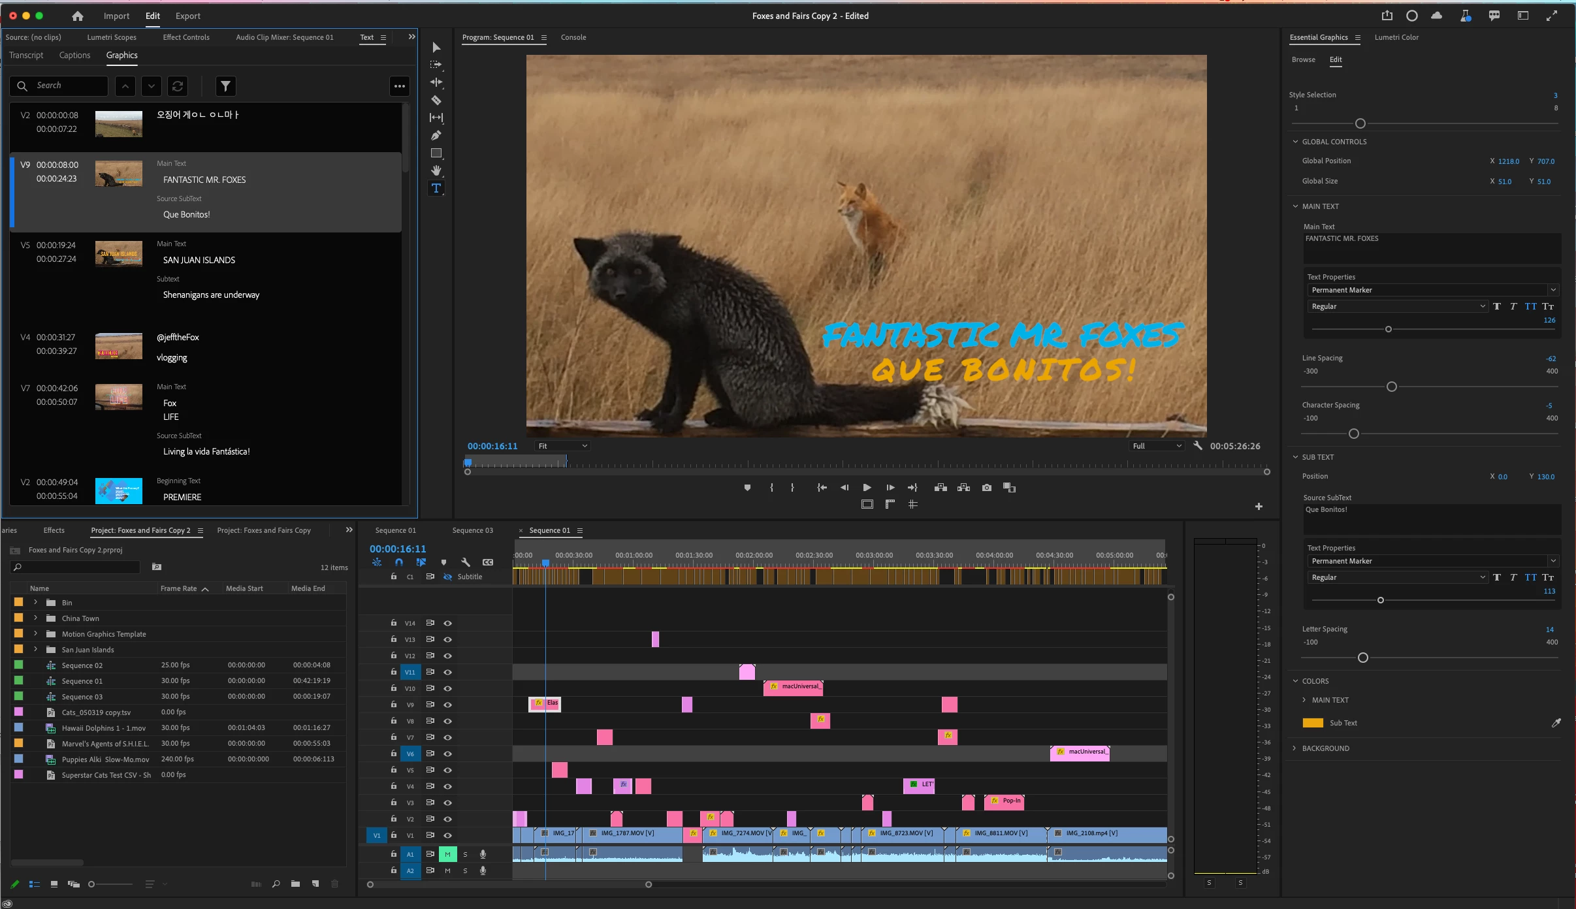This screenshot has width=1576, height=909.
Task: Open the Permanent Marker font dropdown in Main Text
Action: click(1552, 290)
